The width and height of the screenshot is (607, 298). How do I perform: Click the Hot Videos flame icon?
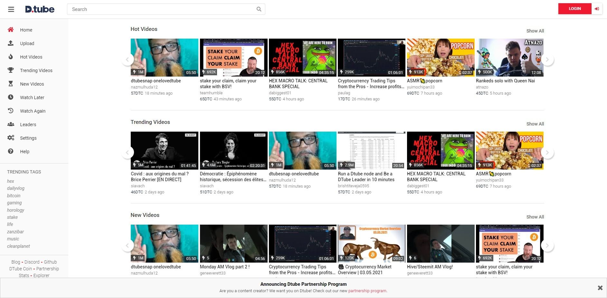point(11,57)
